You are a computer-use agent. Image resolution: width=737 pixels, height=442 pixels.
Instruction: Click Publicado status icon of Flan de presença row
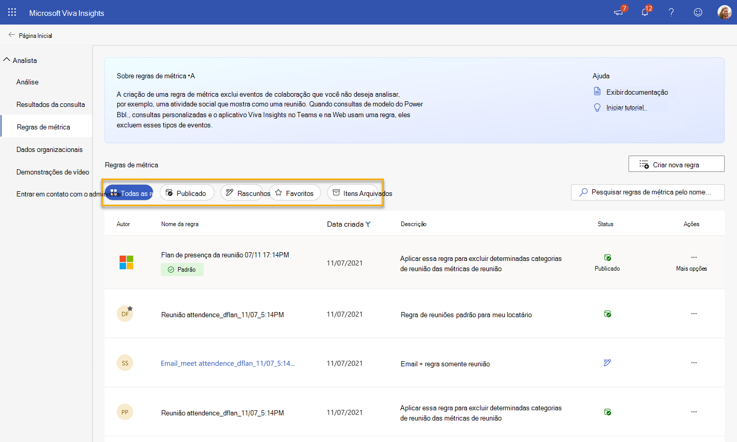coord(608,257)
